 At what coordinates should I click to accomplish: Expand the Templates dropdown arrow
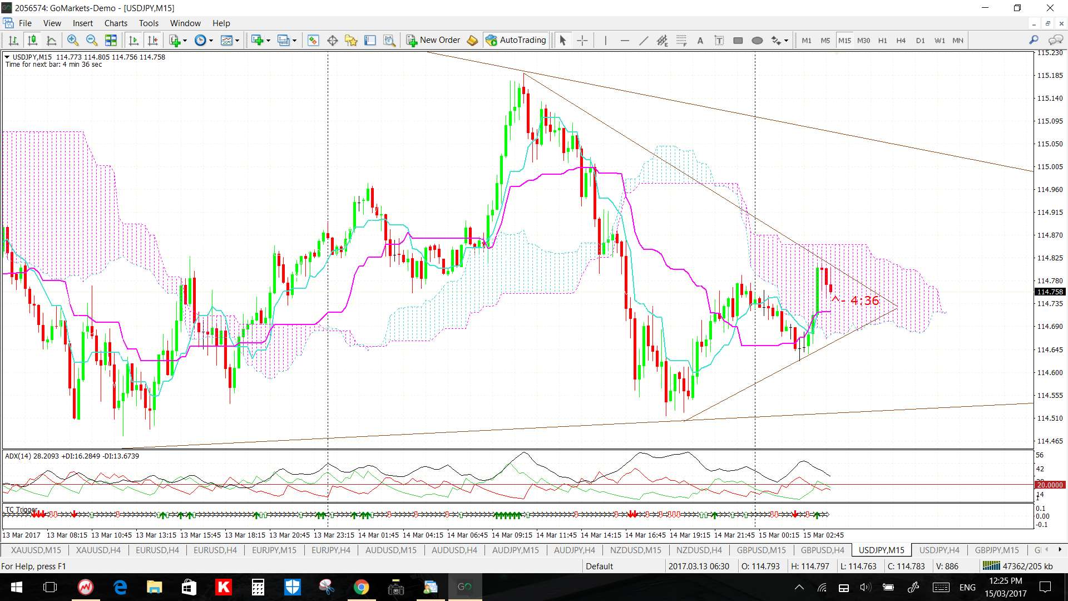[237, 41]
